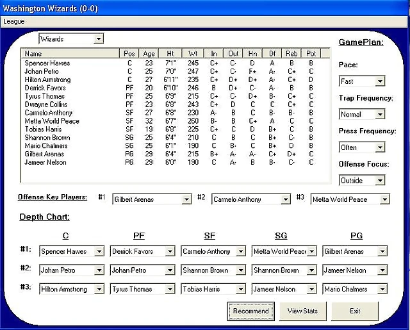410x330 pixels.
Task: Open the Wizards team selector dropdown
Action: [x=71, y=39]
